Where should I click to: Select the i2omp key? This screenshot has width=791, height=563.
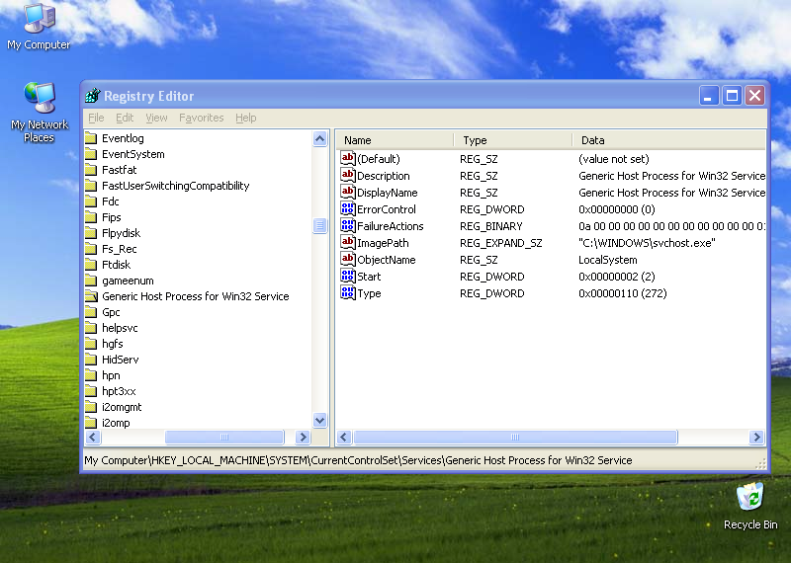pyautogui.click(x=116, y=423)
